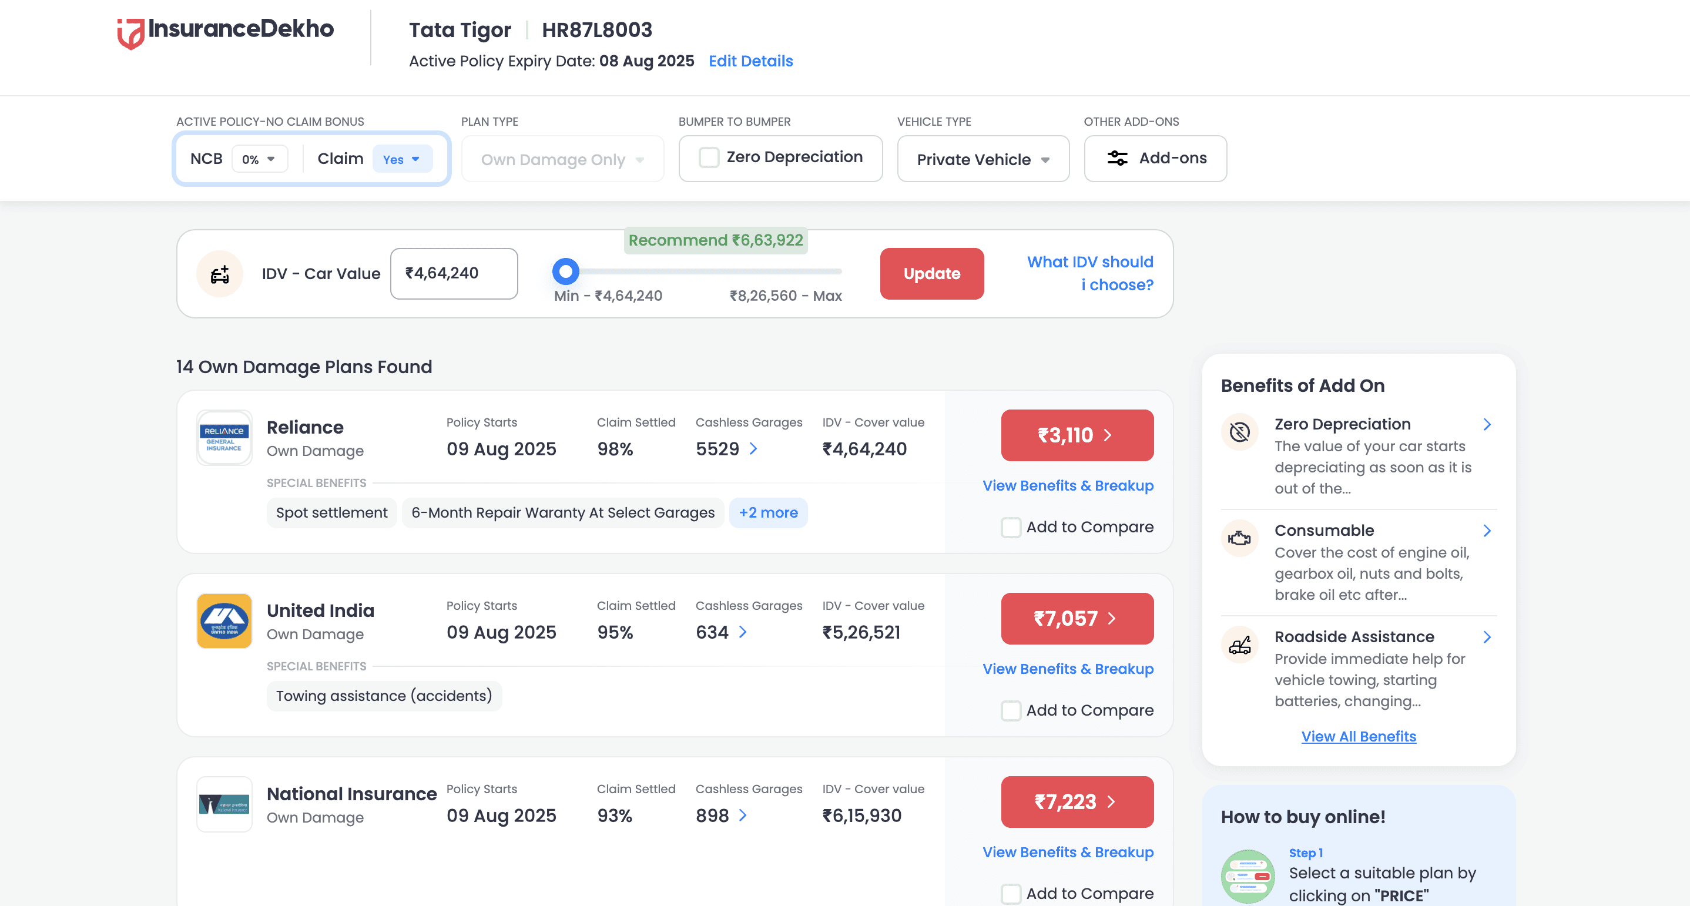
Task: Click the Roadside Assistance tow truck icon
Action: (x=1239, y=646)
